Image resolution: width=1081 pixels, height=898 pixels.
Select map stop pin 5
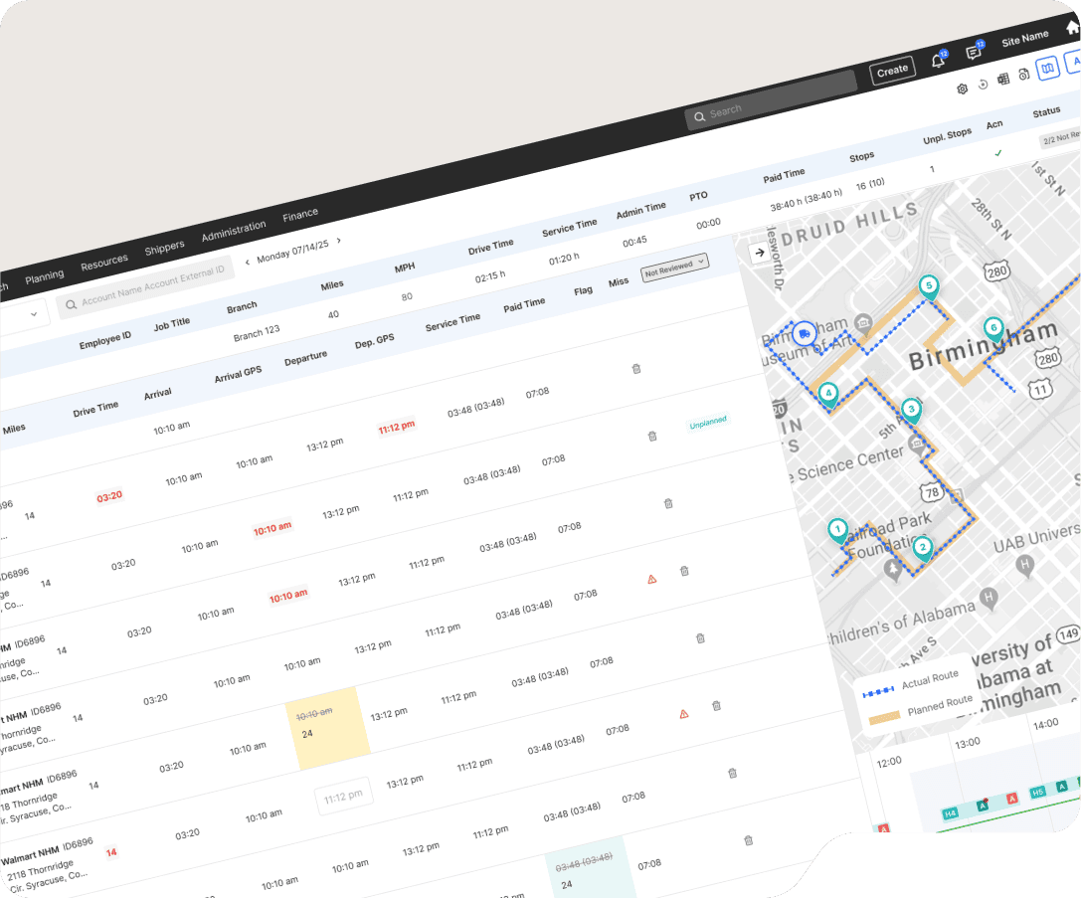[x=929, y=286]
